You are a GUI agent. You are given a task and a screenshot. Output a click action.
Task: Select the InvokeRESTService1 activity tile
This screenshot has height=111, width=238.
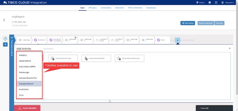pos(116,40)
